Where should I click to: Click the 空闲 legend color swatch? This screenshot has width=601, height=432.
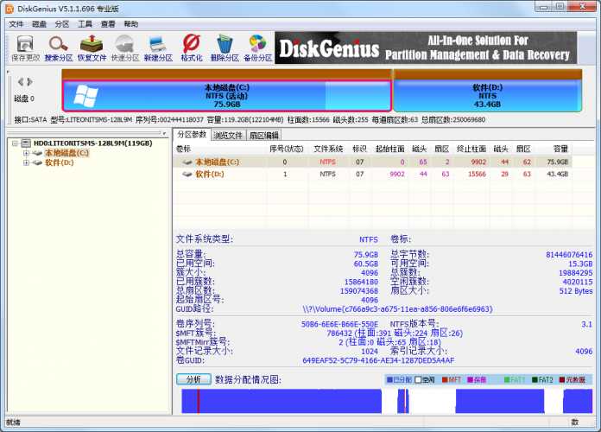pyautogui.click(x=418, y=380)
